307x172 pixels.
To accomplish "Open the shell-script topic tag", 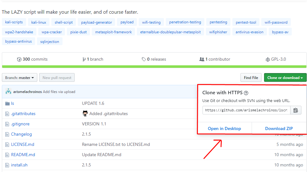I will (64, 22).
